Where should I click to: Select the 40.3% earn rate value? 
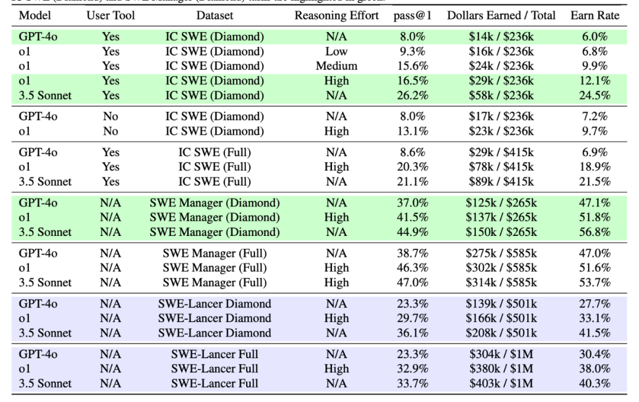coord(594,383)
